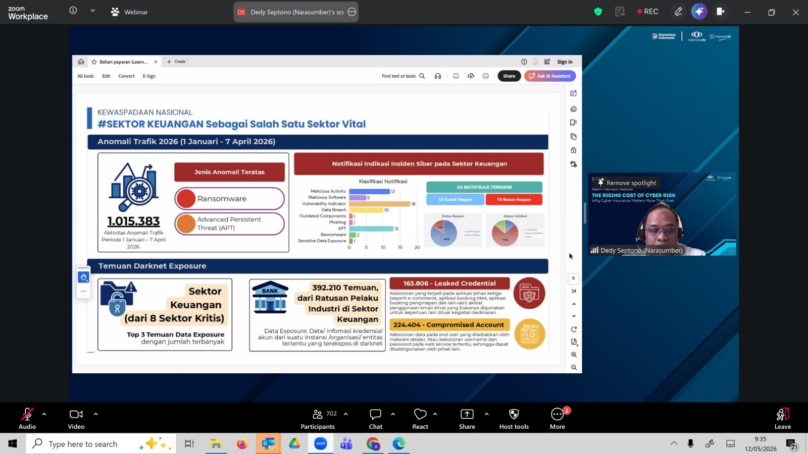The image size is (808, 454).
Task: Toggle the Video camera button
Action: 76,419
